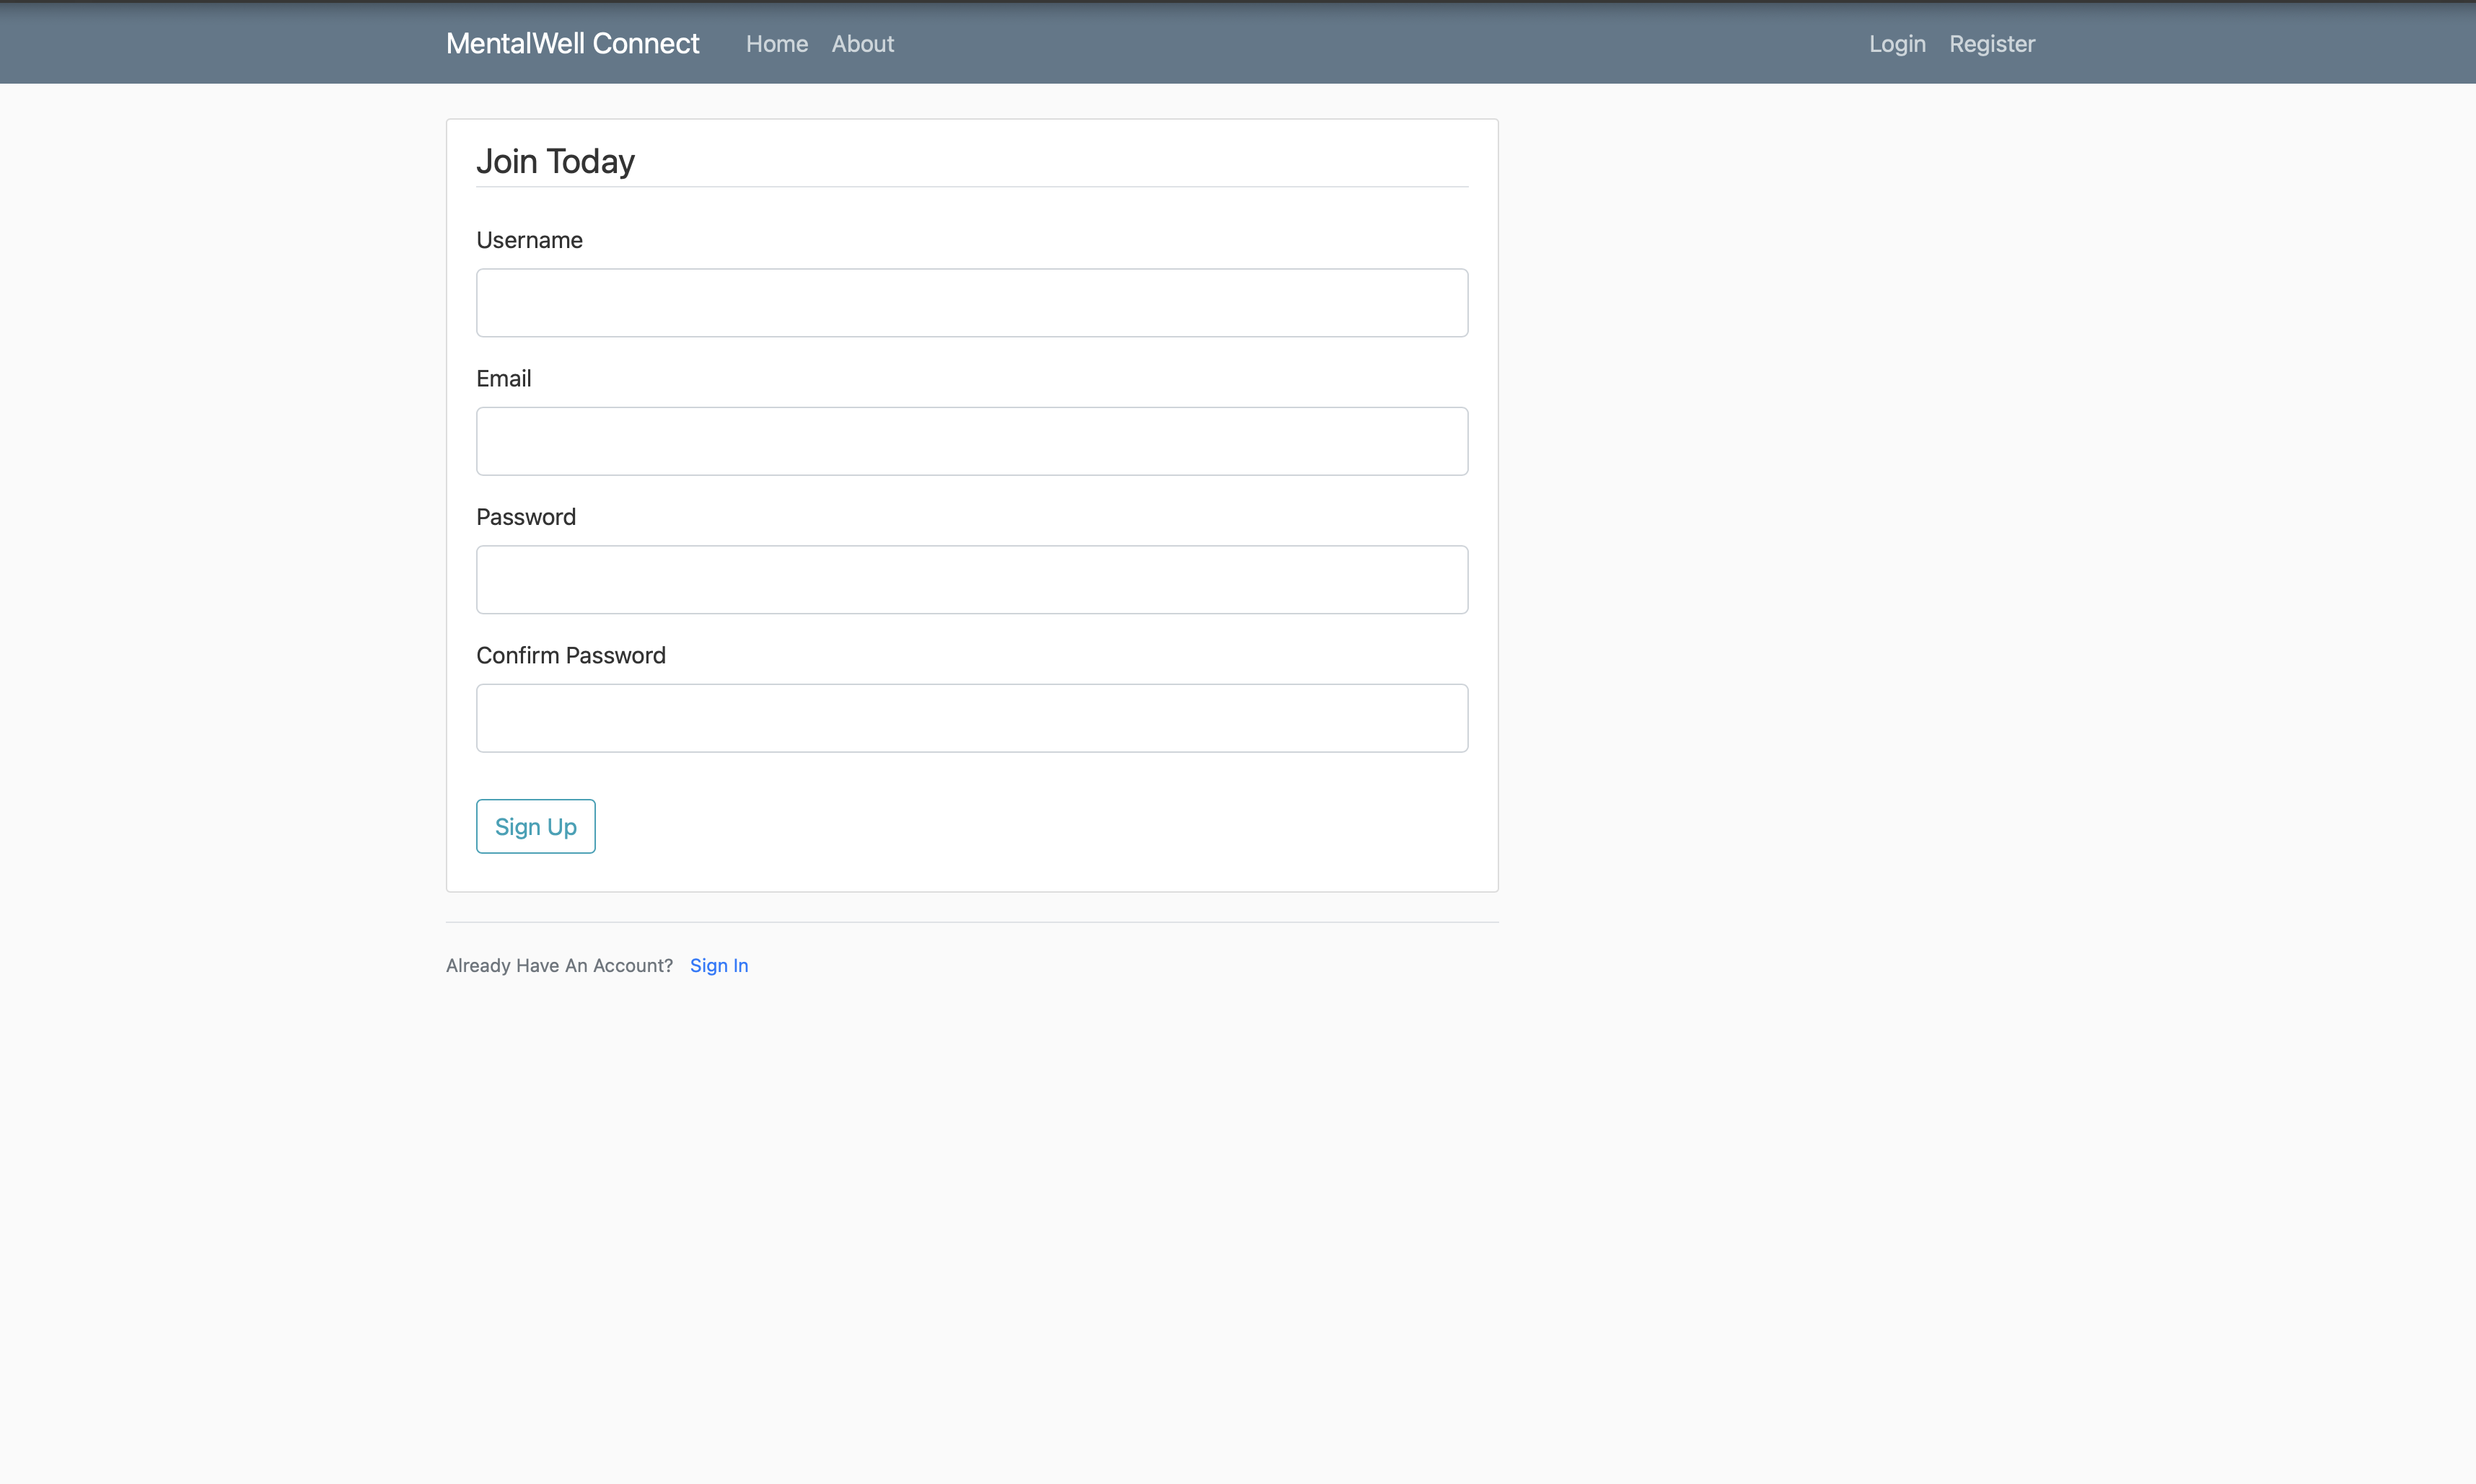The height and width of the screenshot is (1484, 2476).
Task: Open the Login page from the navbar
Action: 1897,44
